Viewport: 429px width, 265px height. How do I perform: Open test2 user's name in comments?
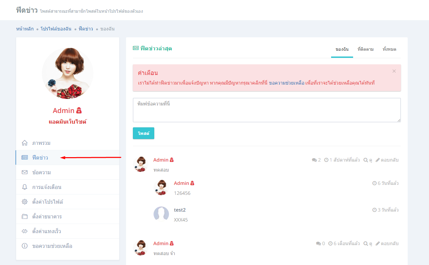click(x=180, y=210)
